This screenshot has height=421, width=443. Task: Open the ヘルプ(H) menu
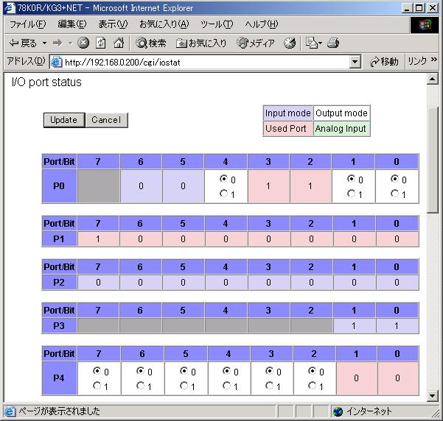pyautogui.click(x=262, y=24)
